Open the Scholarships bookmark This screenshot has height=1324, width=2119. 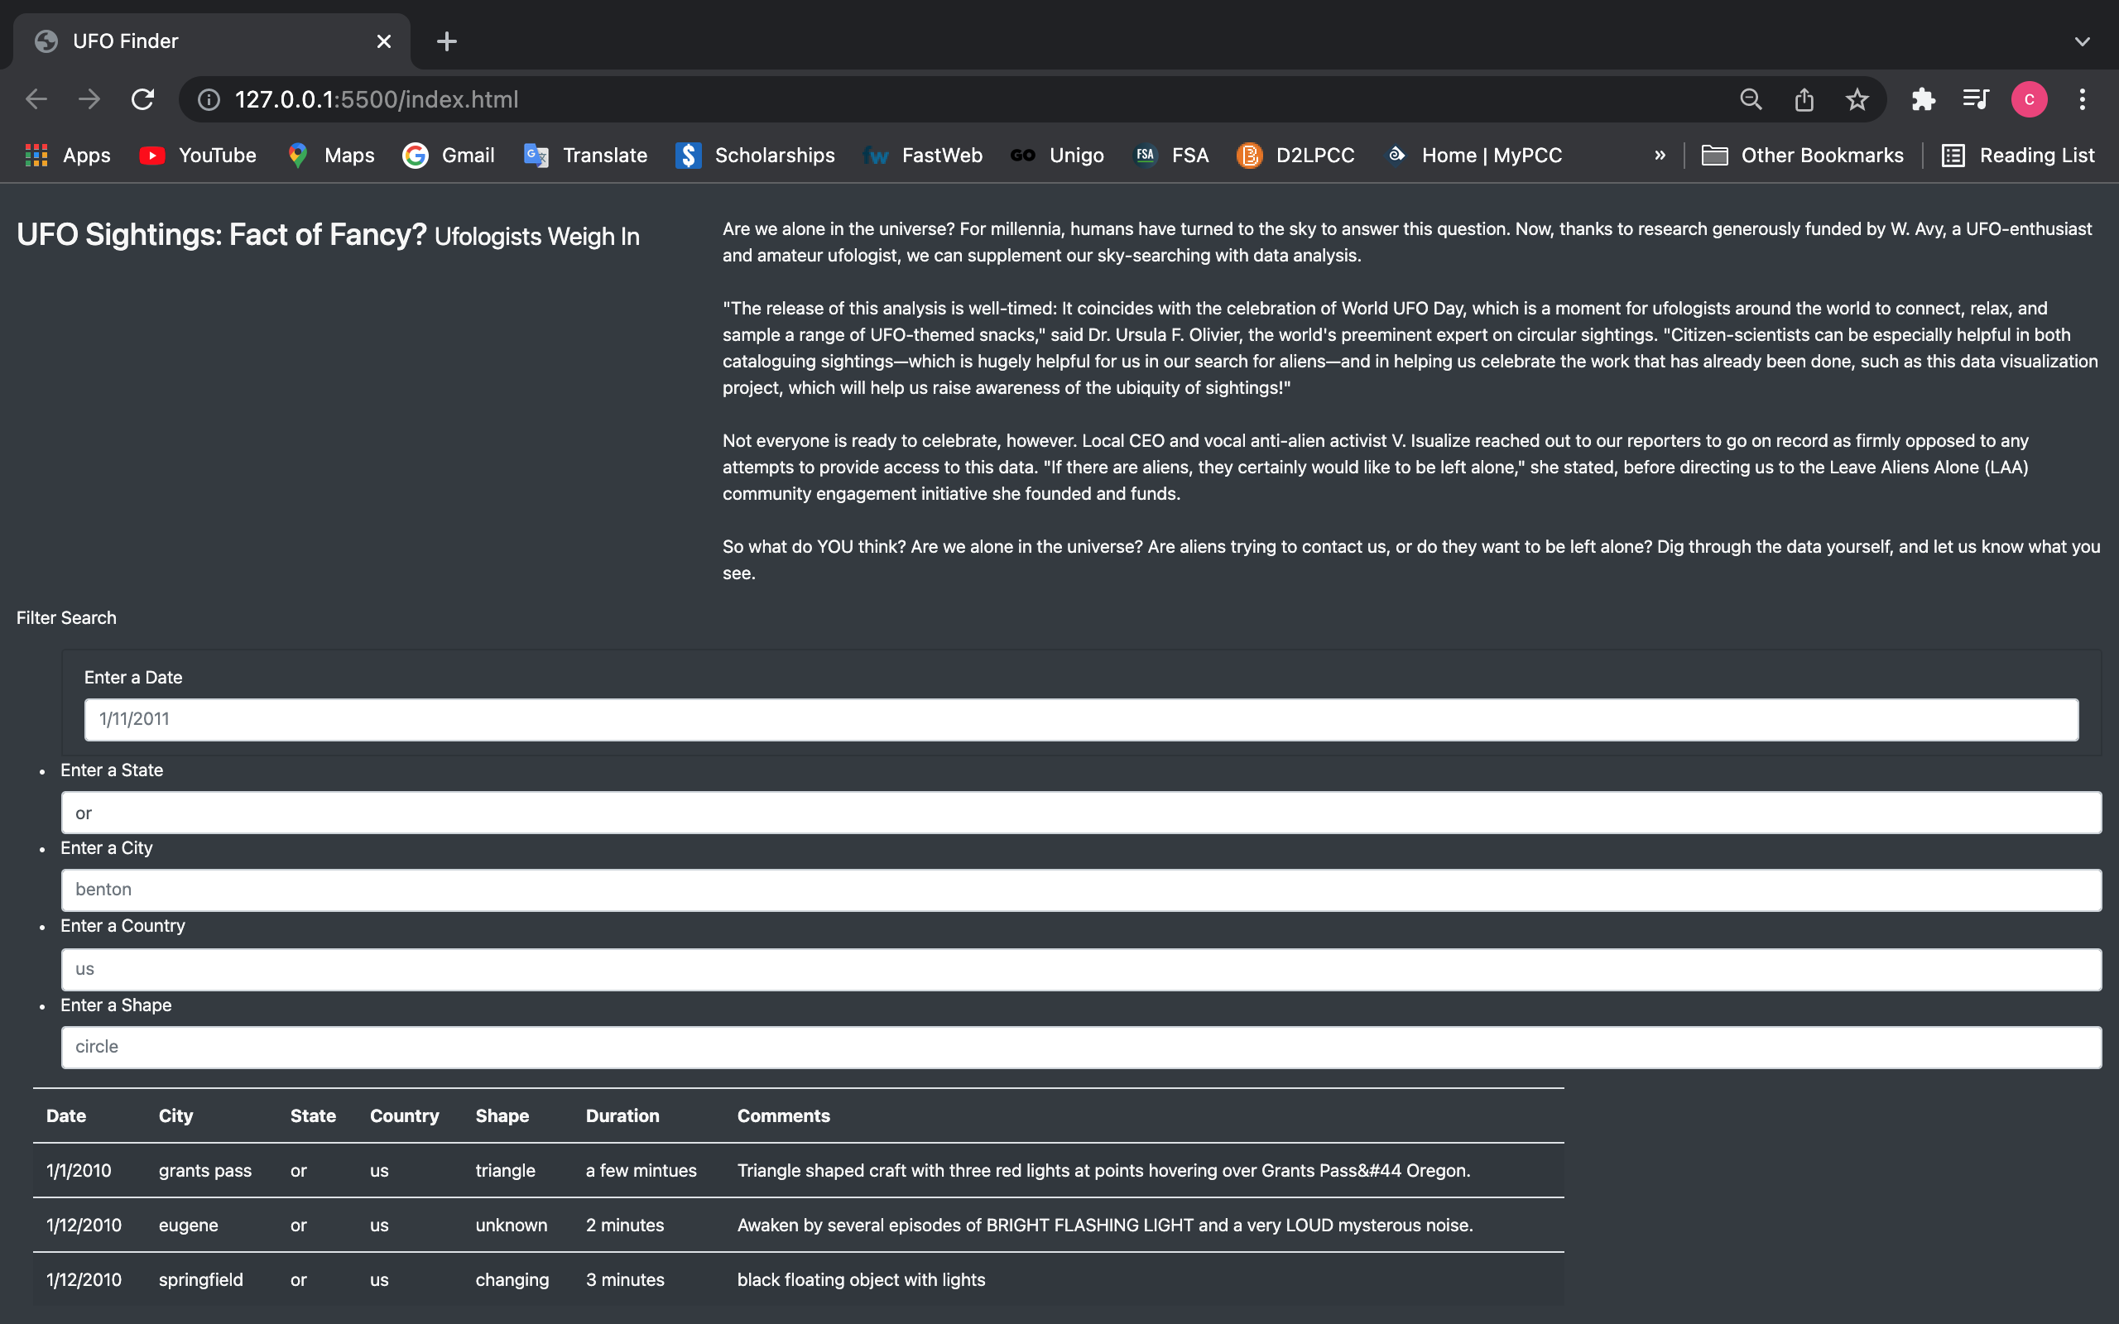tap(755, 155)
